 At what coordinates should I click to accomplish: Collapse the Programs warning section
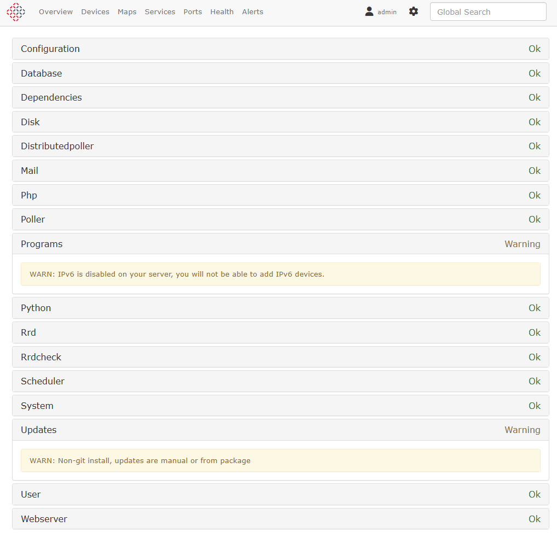[281, 244]
